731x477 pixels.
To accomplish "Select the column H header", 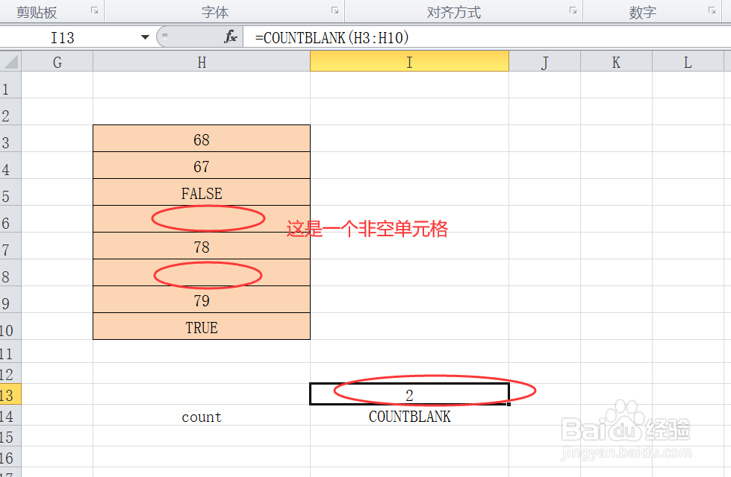I will point(201,62).
